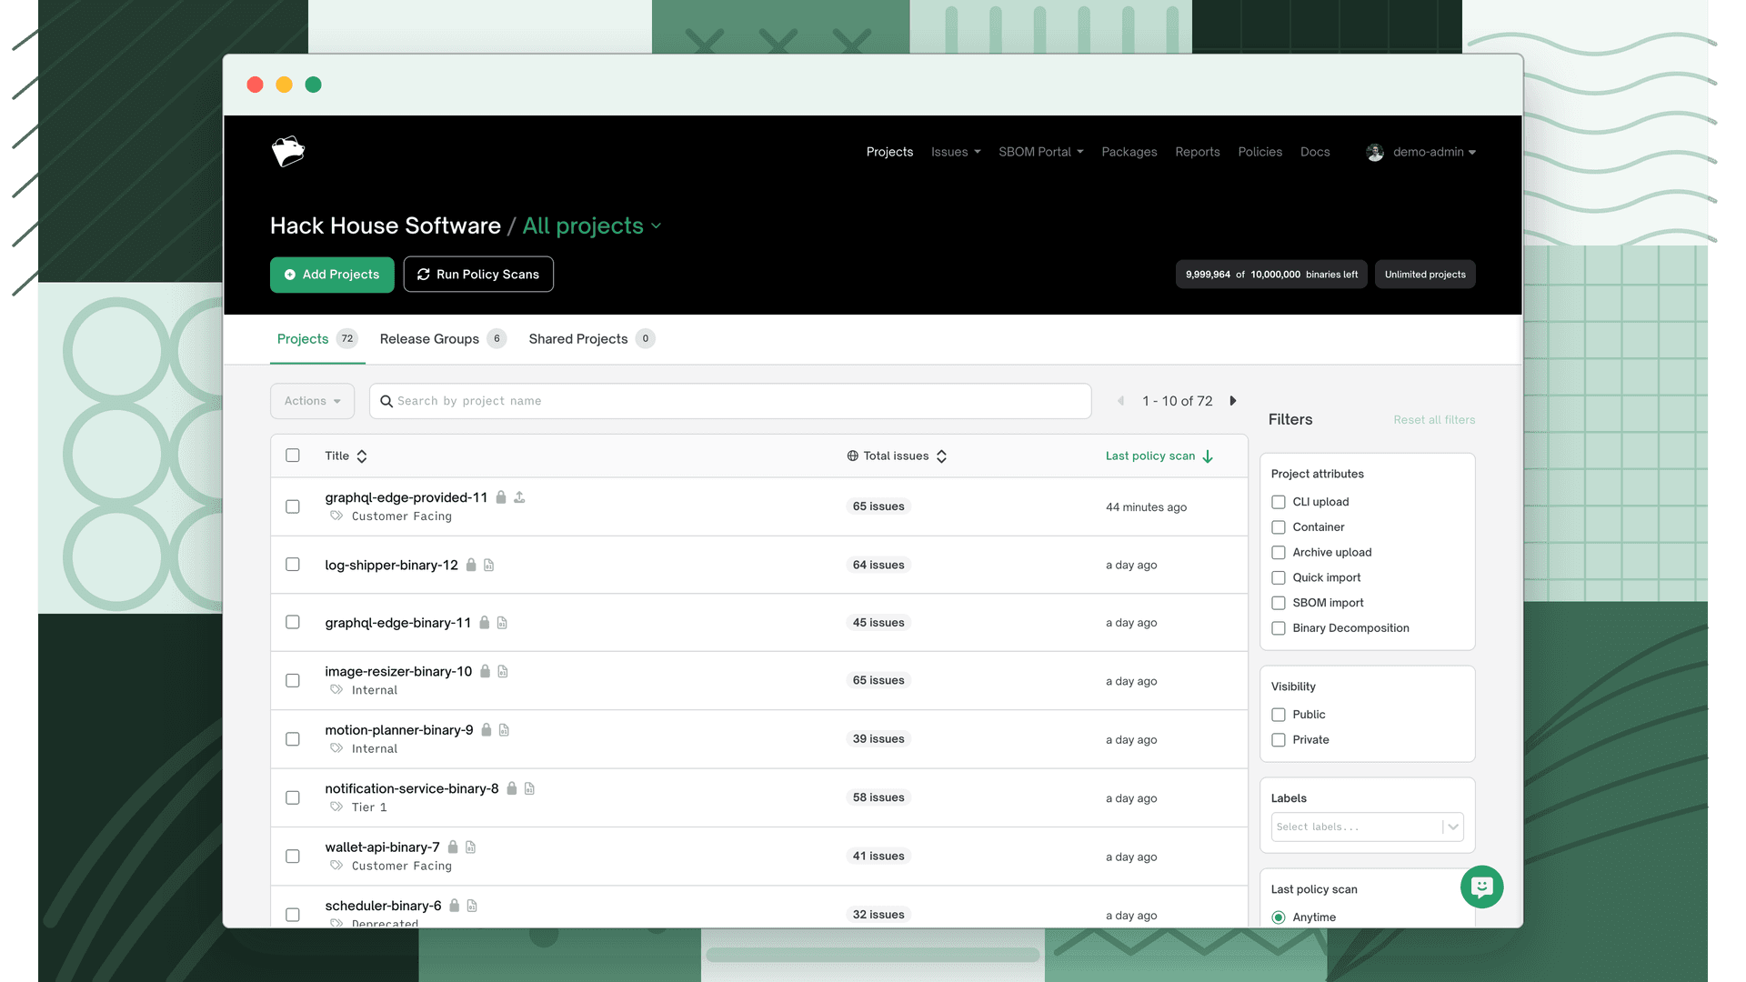
Task: Switch to the Shared Projects tab
Action: [592, 338]
